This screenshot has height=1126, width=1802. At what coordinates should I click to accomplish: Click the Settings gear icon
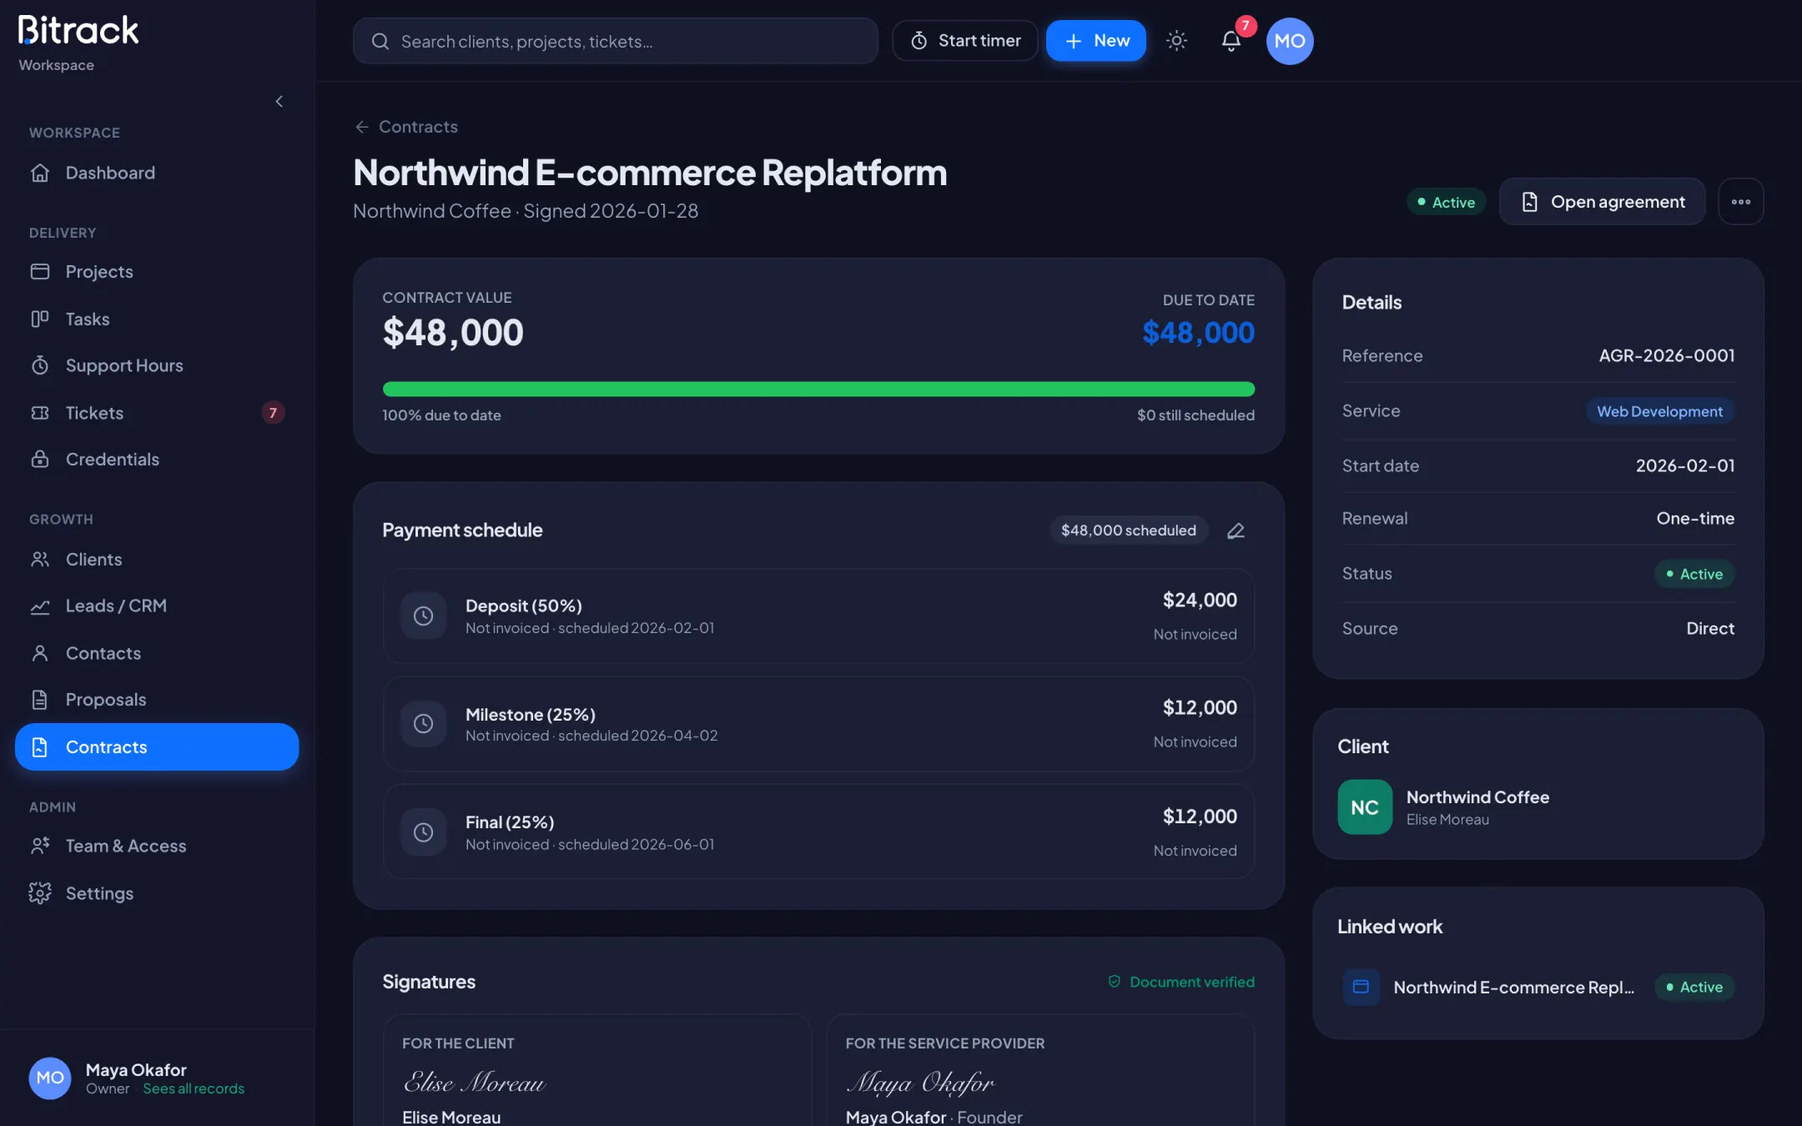[40, 893]
